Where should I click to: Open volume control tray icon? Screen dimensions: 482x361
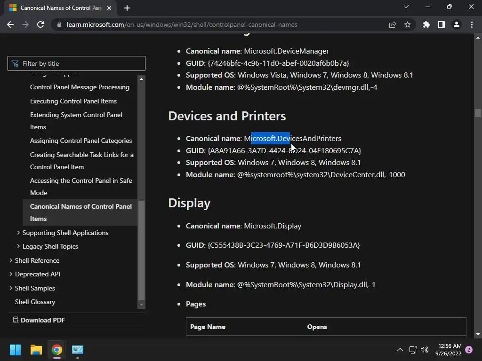[425, 350]
